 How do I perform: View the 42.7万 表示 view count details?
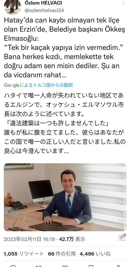(x=72, y=239)
